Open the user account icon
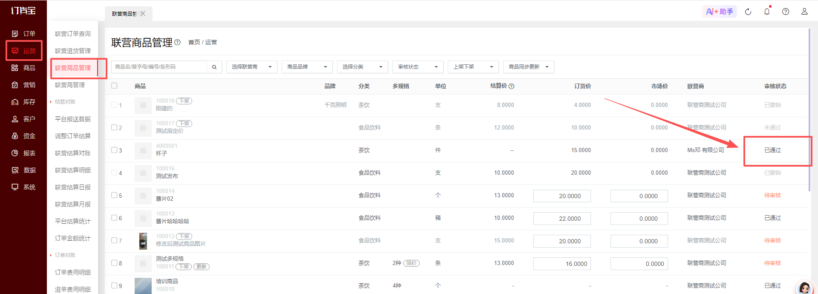 pos(804,12)
